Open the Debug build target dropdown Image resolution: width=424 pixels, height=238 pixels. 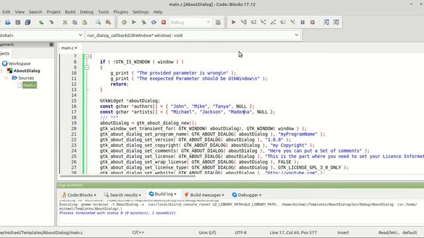tap(190, 22)
